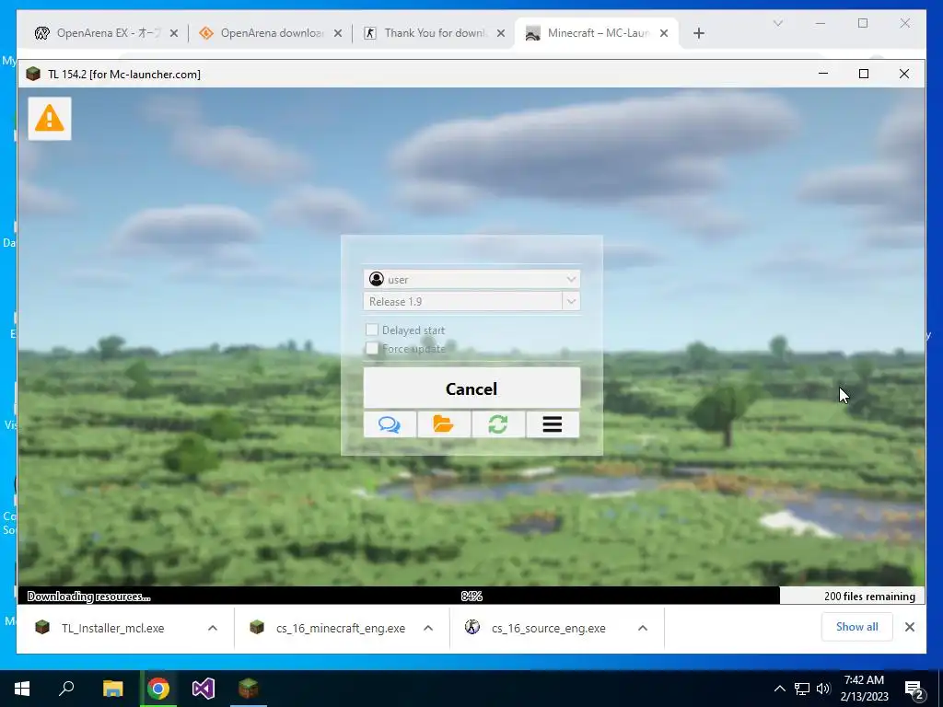Viewport: 943px width, 707px height.
Task: Minimize the TL launcher window
Action: click(823, 74)
